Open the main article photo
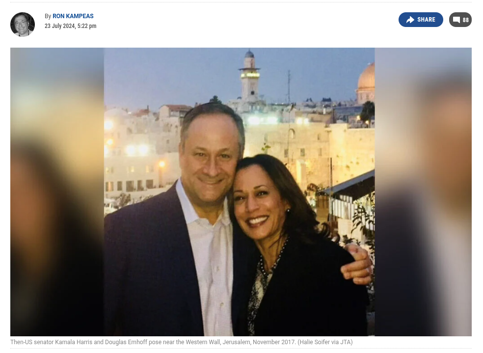The height and width of the screenshot is (353, 483). [x=240, y=191]
